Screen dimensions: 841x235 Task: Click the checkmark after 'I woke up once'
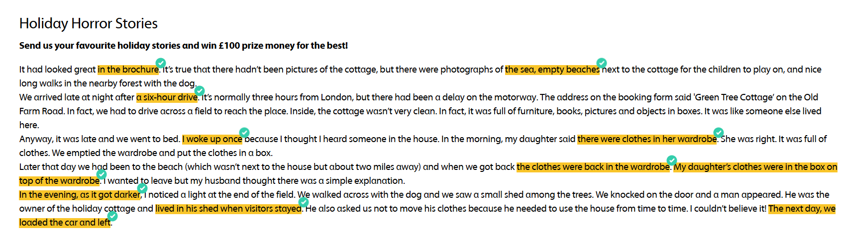pos(244,132)
